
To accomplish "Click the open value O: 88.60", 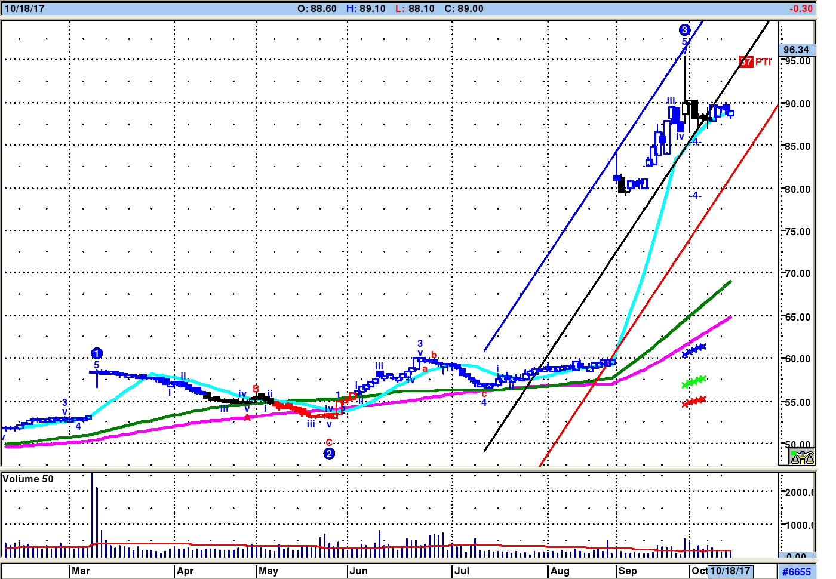I will 317,8.
